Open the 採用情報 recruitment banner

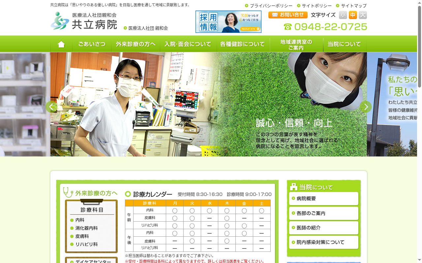click(x=228, y=22)
